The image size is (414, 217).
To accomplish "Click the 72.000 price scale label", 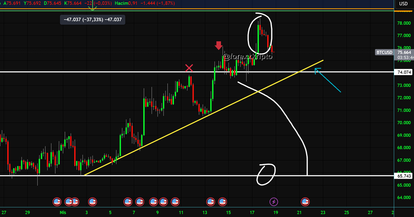I will [404, 98].
